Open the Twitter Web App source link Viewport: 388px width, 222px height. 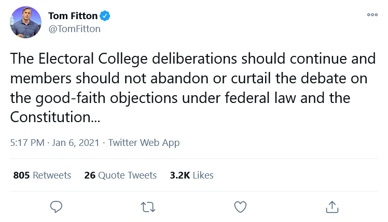point(144,143)
